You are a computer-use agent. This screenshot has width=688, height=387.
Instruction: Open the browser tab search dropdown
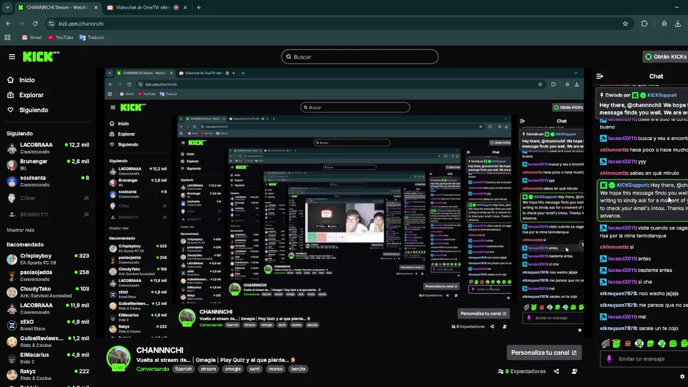(x=7, y=8)
